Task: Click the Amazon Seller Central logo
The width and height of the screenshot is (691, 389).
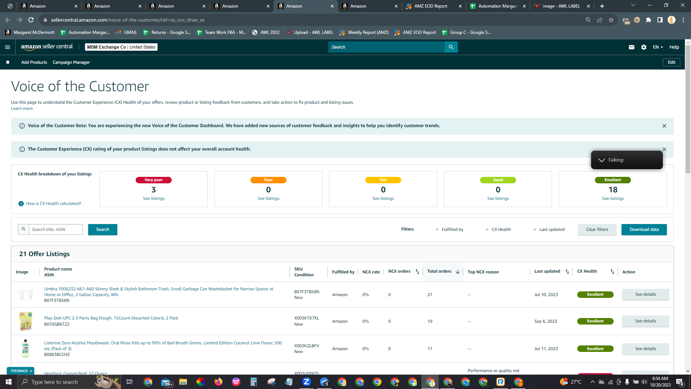Action: point(47,47)
